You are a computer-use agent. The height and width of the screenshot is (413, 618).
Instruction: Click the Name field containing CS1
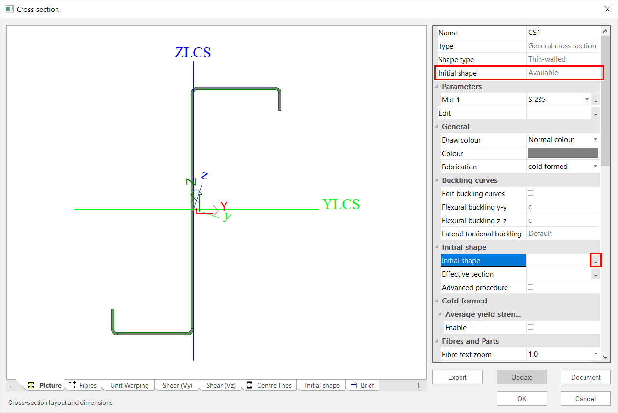tap(562, 33)
